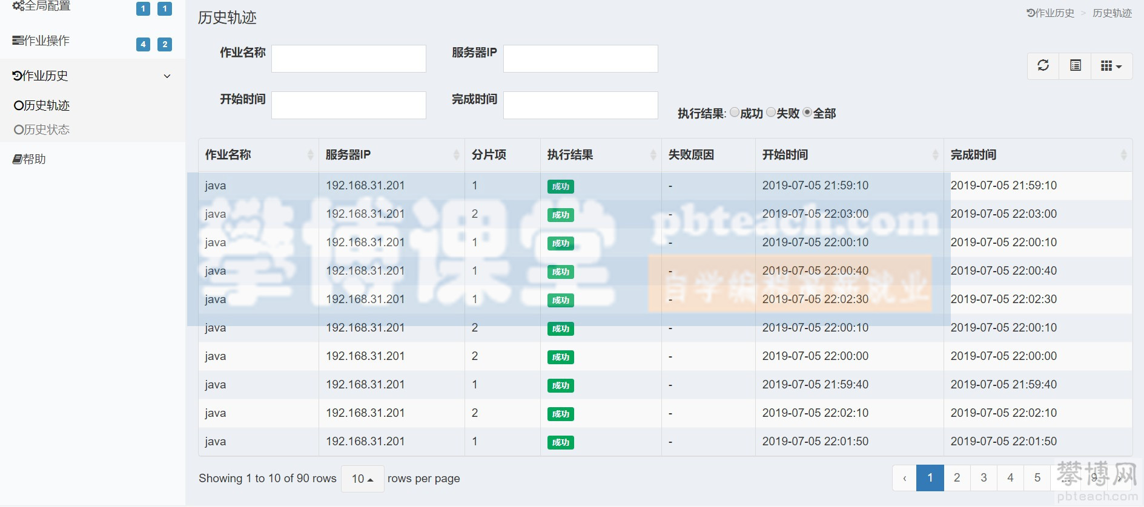1144x507 pixels.
Task: Open the 帮助 help link
Action: click(x=30, y=159)
